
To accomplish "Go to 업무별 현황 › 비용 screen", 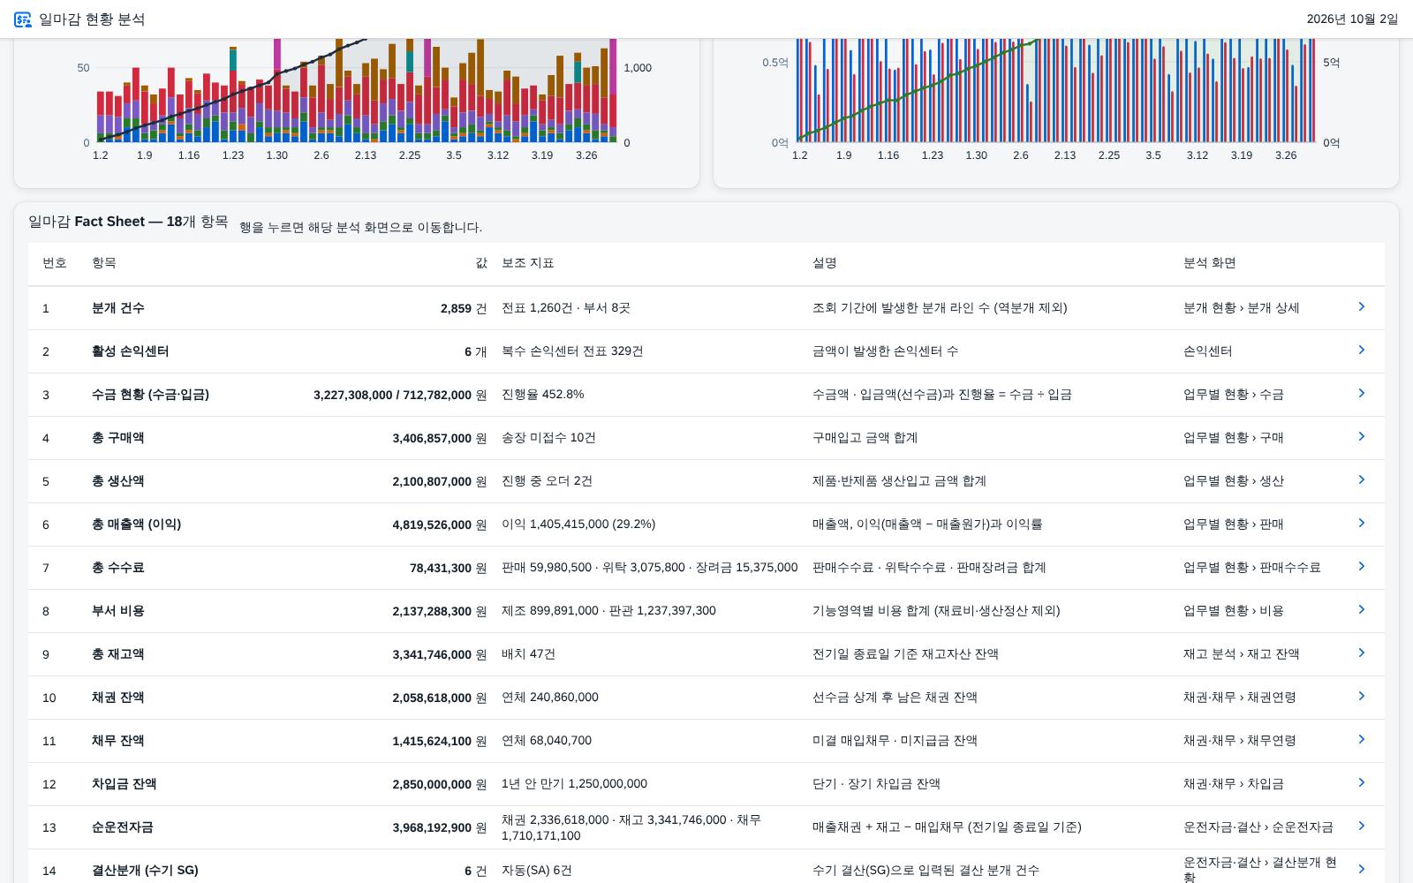I will pos(1234,611).
